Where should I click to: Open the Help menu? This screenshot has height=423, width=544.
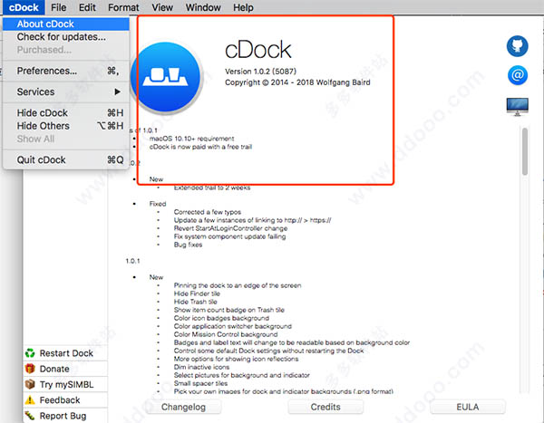243,7
